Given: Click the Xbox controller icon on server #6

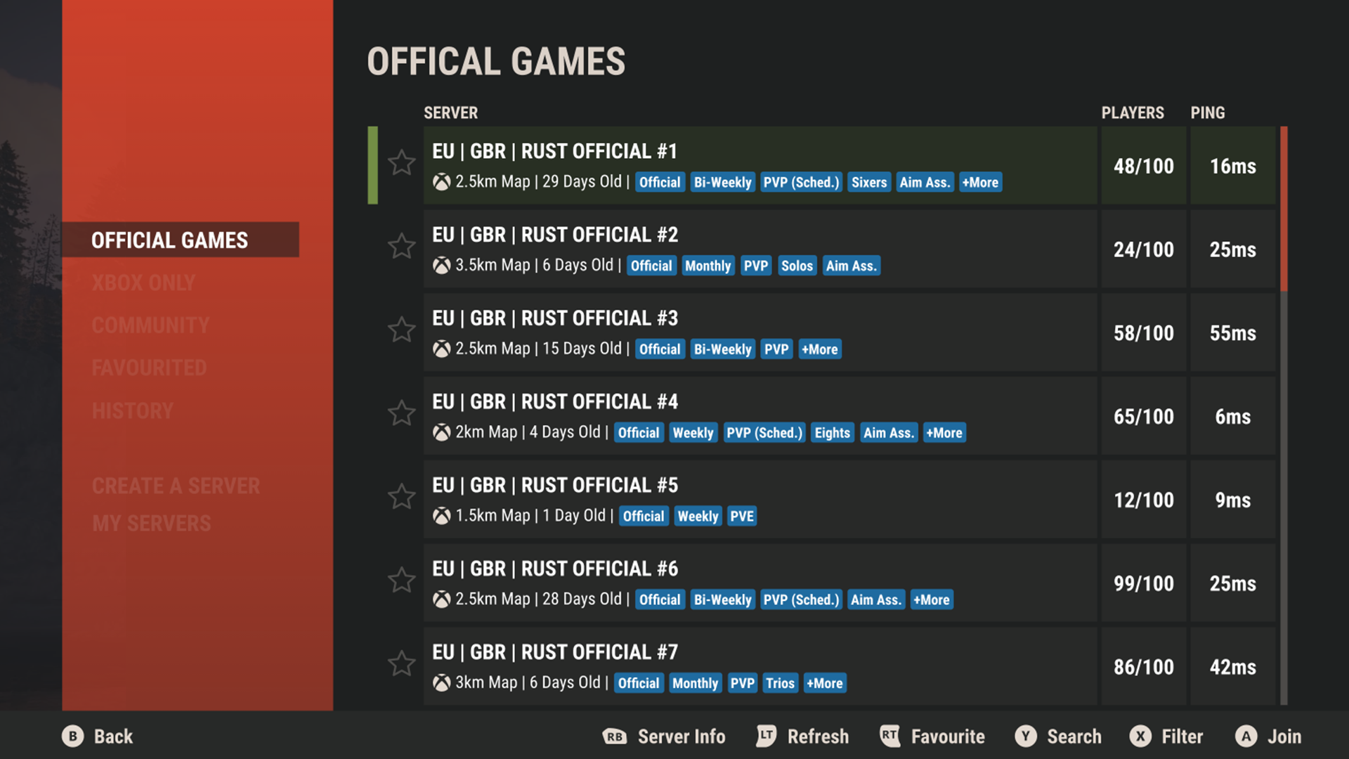Looking at the screenshot, I should click(443, 601).
